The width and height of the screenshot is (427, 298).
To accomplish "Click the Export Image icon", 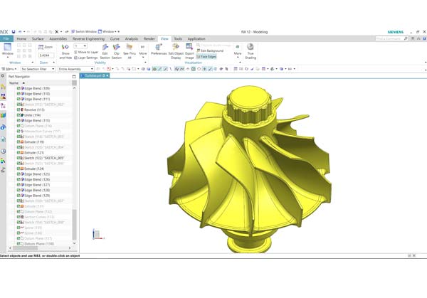I will [x=189, y=47].
